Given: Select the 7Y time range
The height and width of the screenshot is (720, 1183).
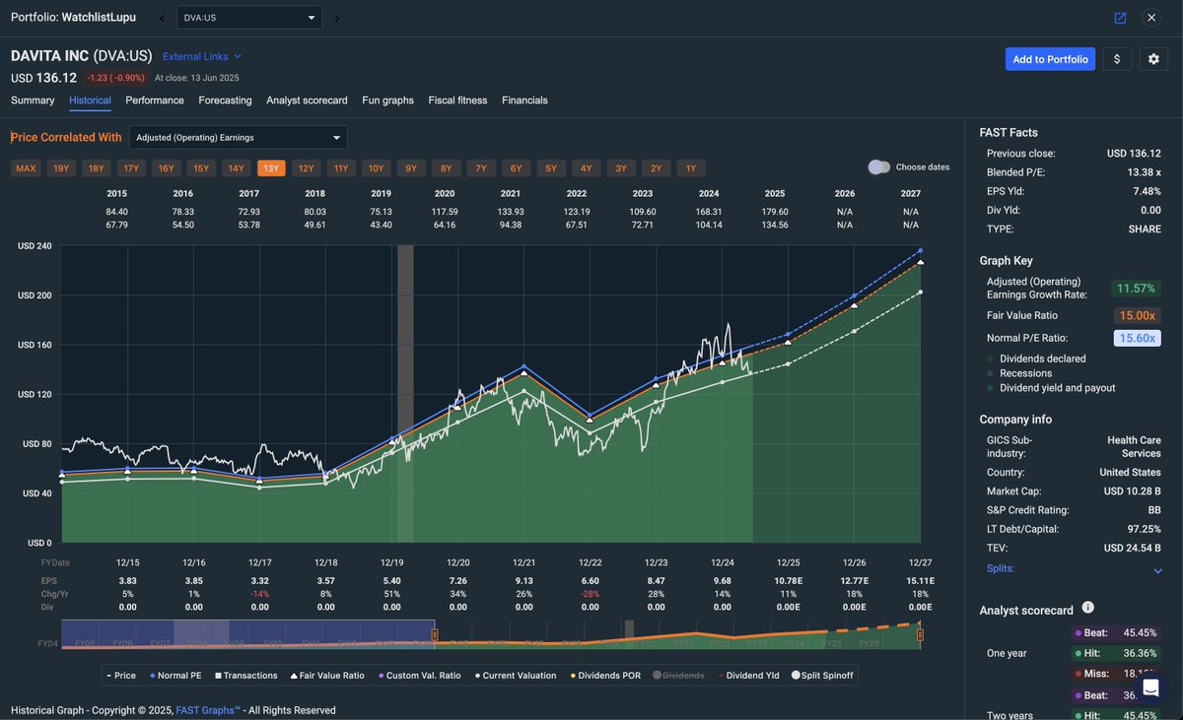Looking at the screenshot, I should (481, 168).
